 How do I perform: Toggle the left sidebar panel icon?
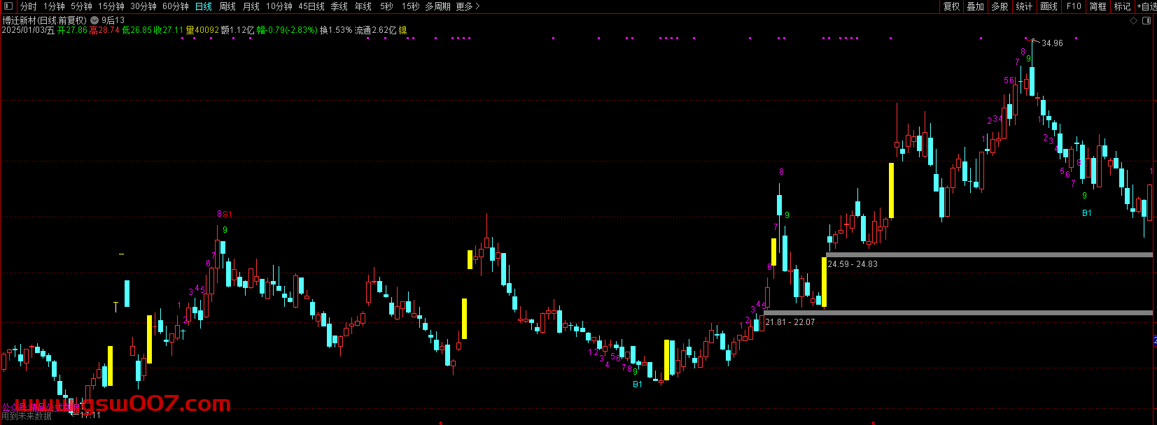point(8,6)
